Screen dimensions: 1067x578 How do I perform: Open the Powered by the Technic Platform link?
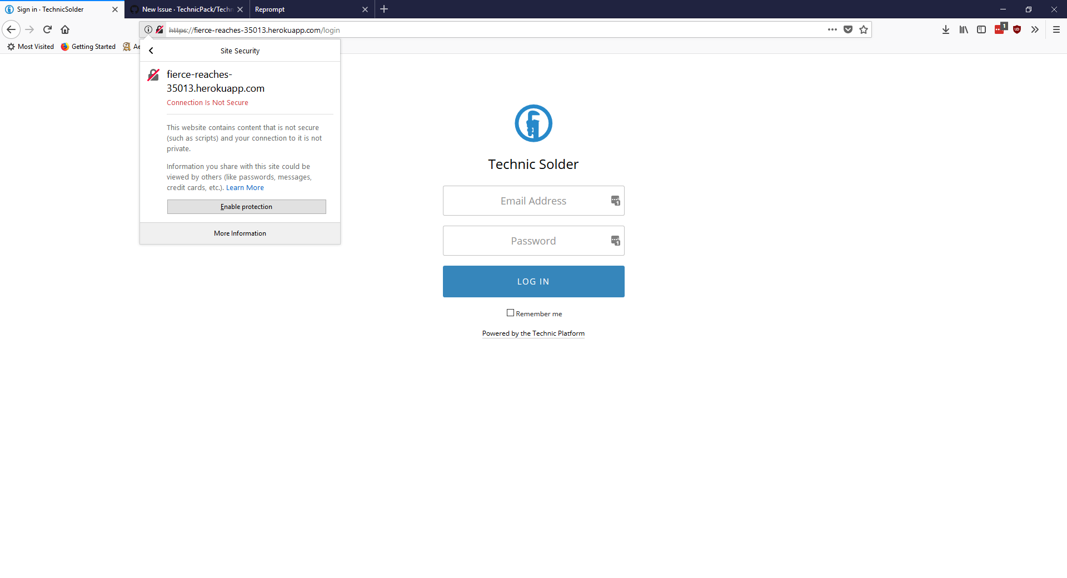coord(533,333)
